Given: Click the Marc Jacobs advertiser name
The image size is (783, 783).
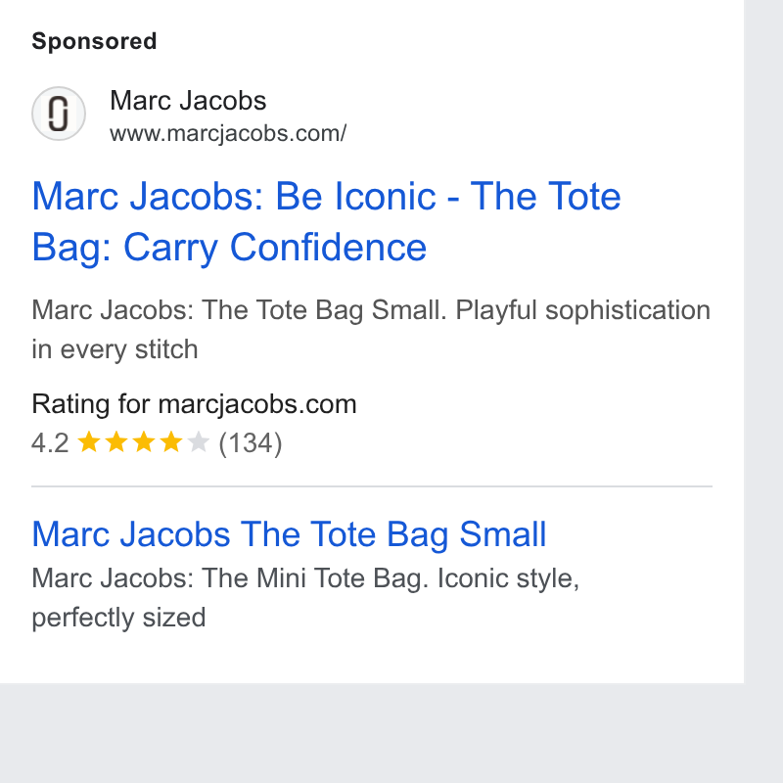Looking at the screenshot, I should (x=188, y=101).
